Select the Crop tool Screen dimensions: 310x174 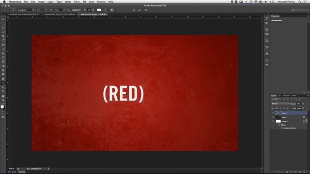point(3,36)
